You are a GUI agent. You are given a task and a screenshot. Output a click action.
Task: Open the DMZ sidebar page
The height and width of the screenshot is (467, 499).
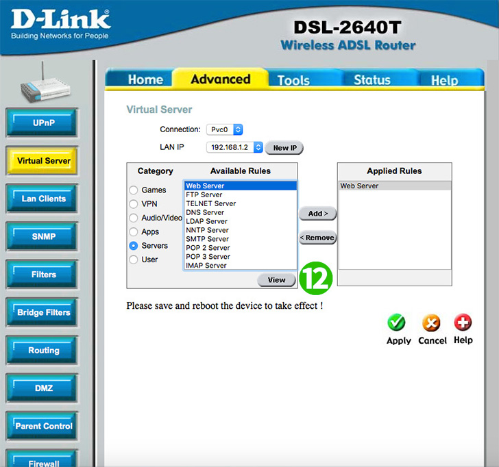coord(42,388)
